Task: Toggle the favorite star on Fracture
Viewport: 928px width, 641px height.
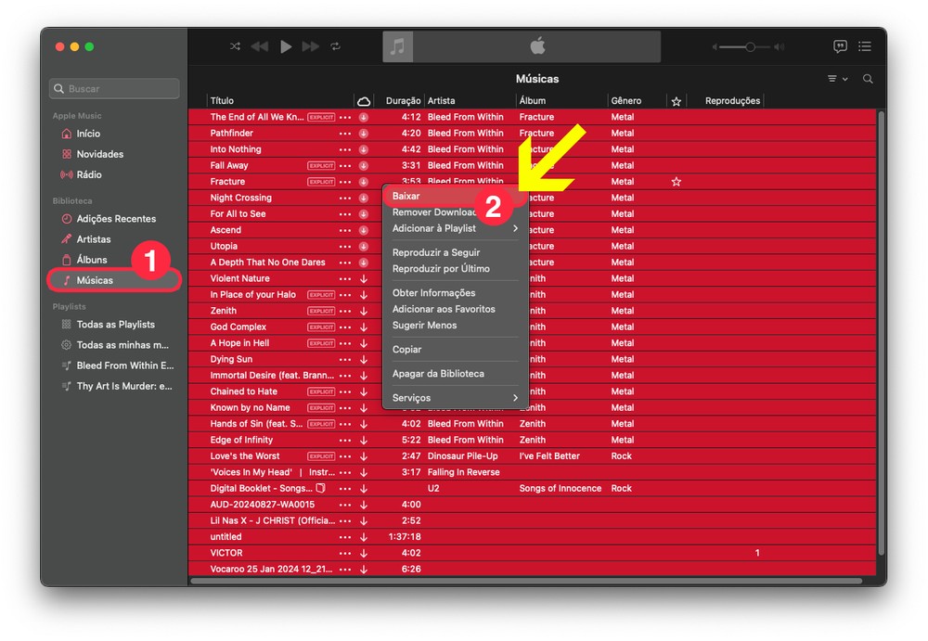Action: (x=677, y=182)
